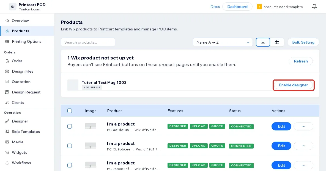Open Quotation in sidebar
Image resolution: width=326 pixels, height=171 pixels.
[27, 82]
